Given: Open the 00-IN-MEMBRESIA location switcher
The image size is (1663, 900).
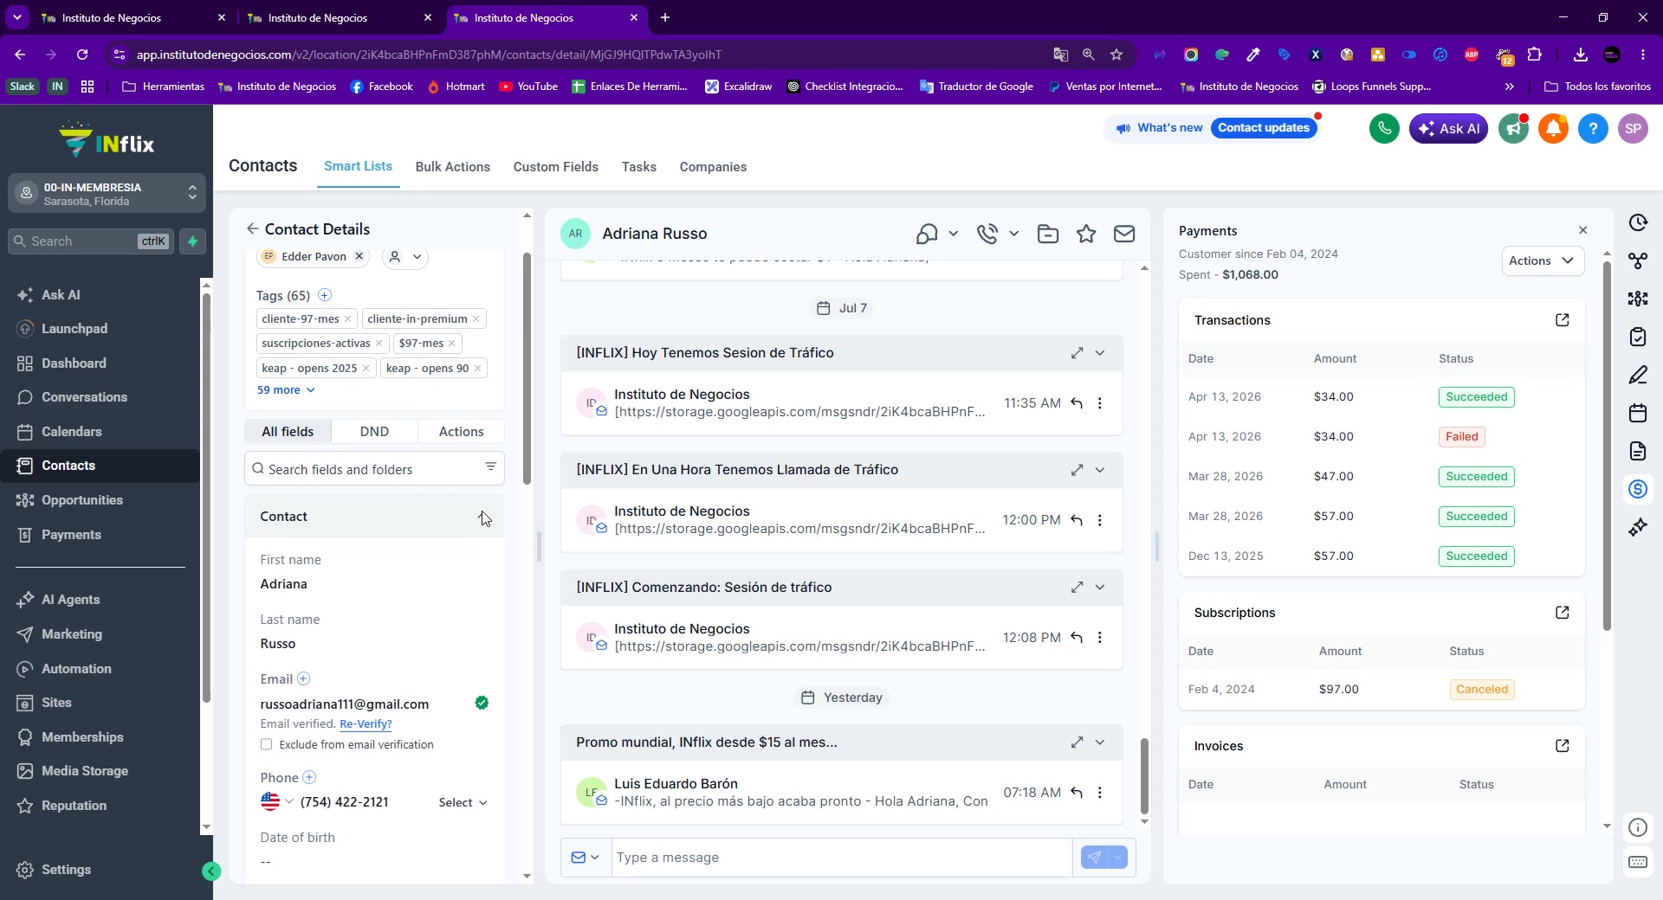Looking at the screenshot, I should (x=107, y=194).
